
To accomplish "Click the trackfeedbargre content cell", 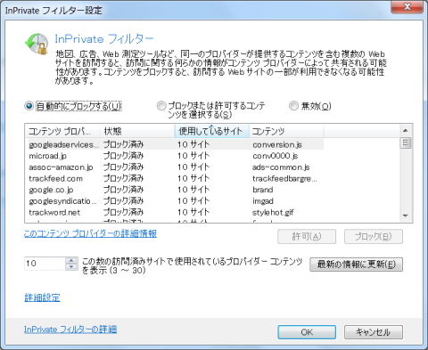I will (284, 178).
